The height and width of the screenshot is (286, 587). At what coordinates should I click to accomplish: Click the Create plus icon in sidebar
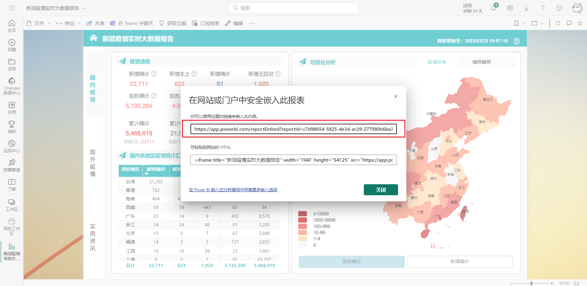pyautogui.click(x=12, y=42)
